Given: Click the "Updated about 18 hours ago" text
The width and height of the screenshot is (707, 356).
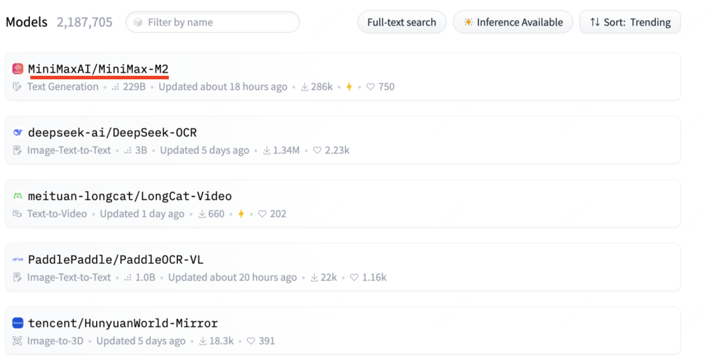Looking at the screenshot, I should [223, 87].
